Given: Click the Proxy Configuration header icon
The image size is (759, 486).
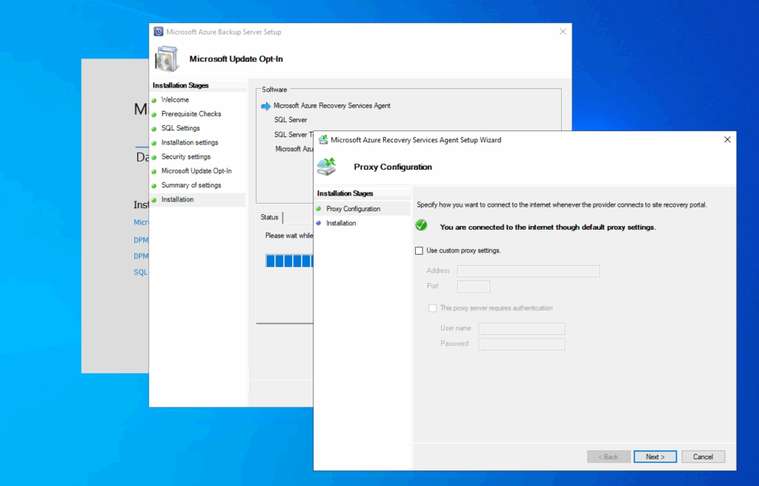Looking at the screenshot, I should coord(328,167).
